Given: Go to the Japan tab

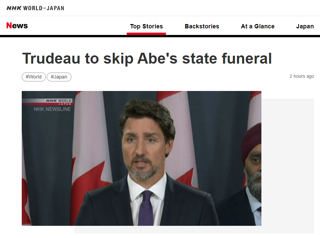Looking at the screenshot, I should (x=305, y=26).
